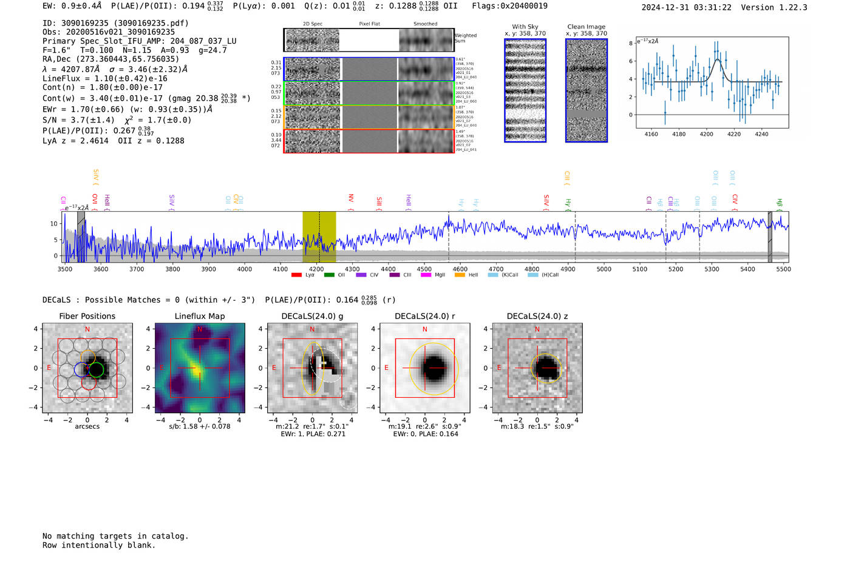The image size is (850, 578).
Task: Select the 'EWr: 0, PLAE: 0.164' caption
Action: pyautogui.click(x=425, y=434)
